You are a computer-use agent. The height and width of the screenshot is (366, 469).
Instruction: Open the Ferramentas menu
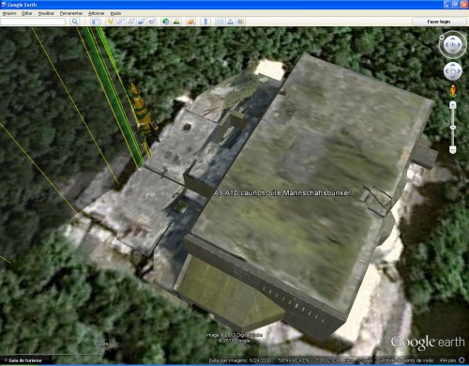tap(71, 13)
